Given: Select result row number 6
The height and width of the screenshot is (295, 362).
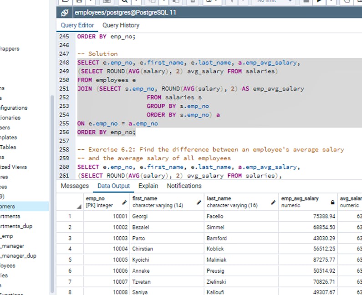Looking at the screenshot, I should [70, 270].
